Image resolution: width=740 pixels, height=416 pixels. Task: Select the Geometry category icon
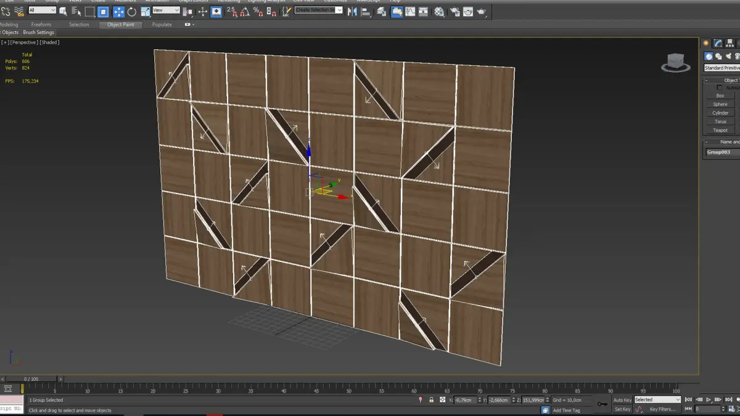pyautogui.click(x=709, y=56)
